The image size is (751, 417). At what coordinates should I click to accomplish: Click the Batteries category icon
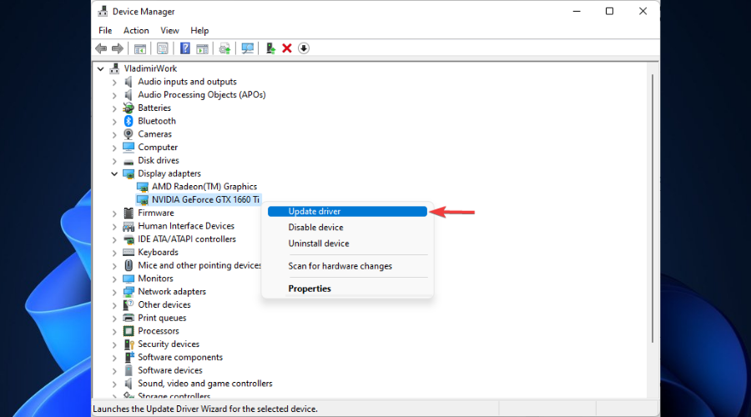pyautogui.click(x=129, y=108)
